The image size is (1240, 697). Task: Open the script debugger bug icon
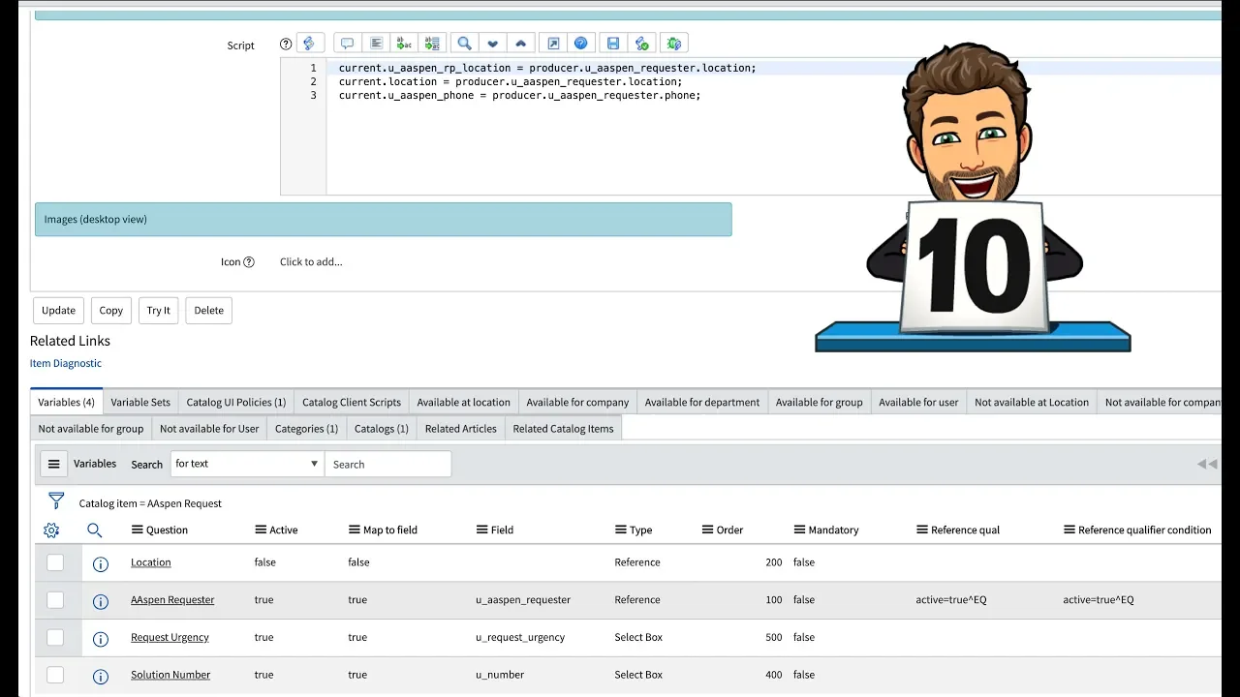click(675, 44)
